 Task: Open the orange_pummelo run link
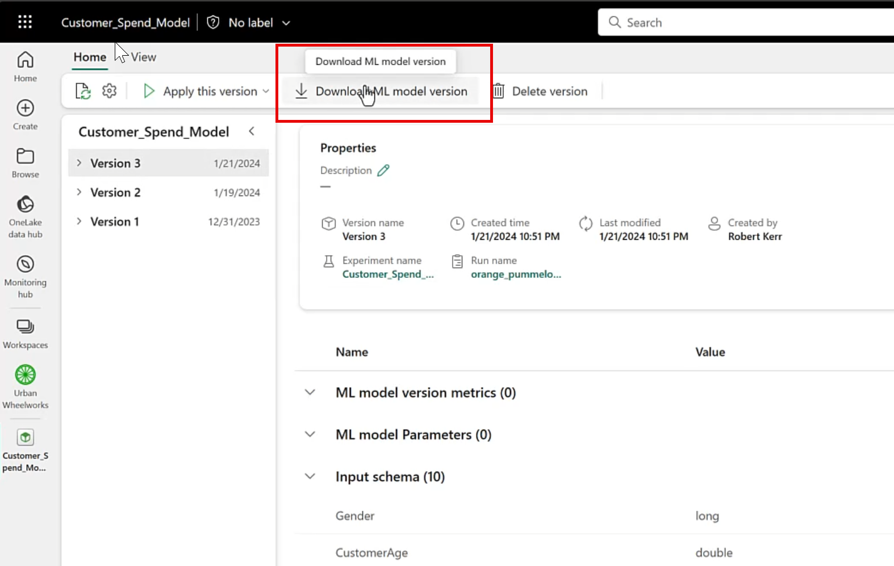(x=515, y=274)
